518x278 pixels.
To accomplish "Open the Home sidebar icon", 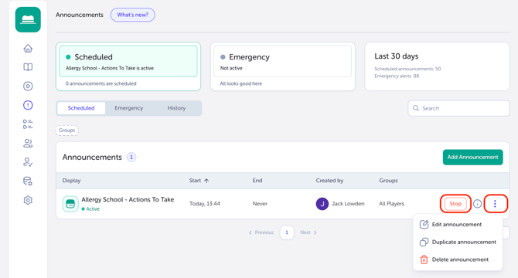I will click(28, 49).
